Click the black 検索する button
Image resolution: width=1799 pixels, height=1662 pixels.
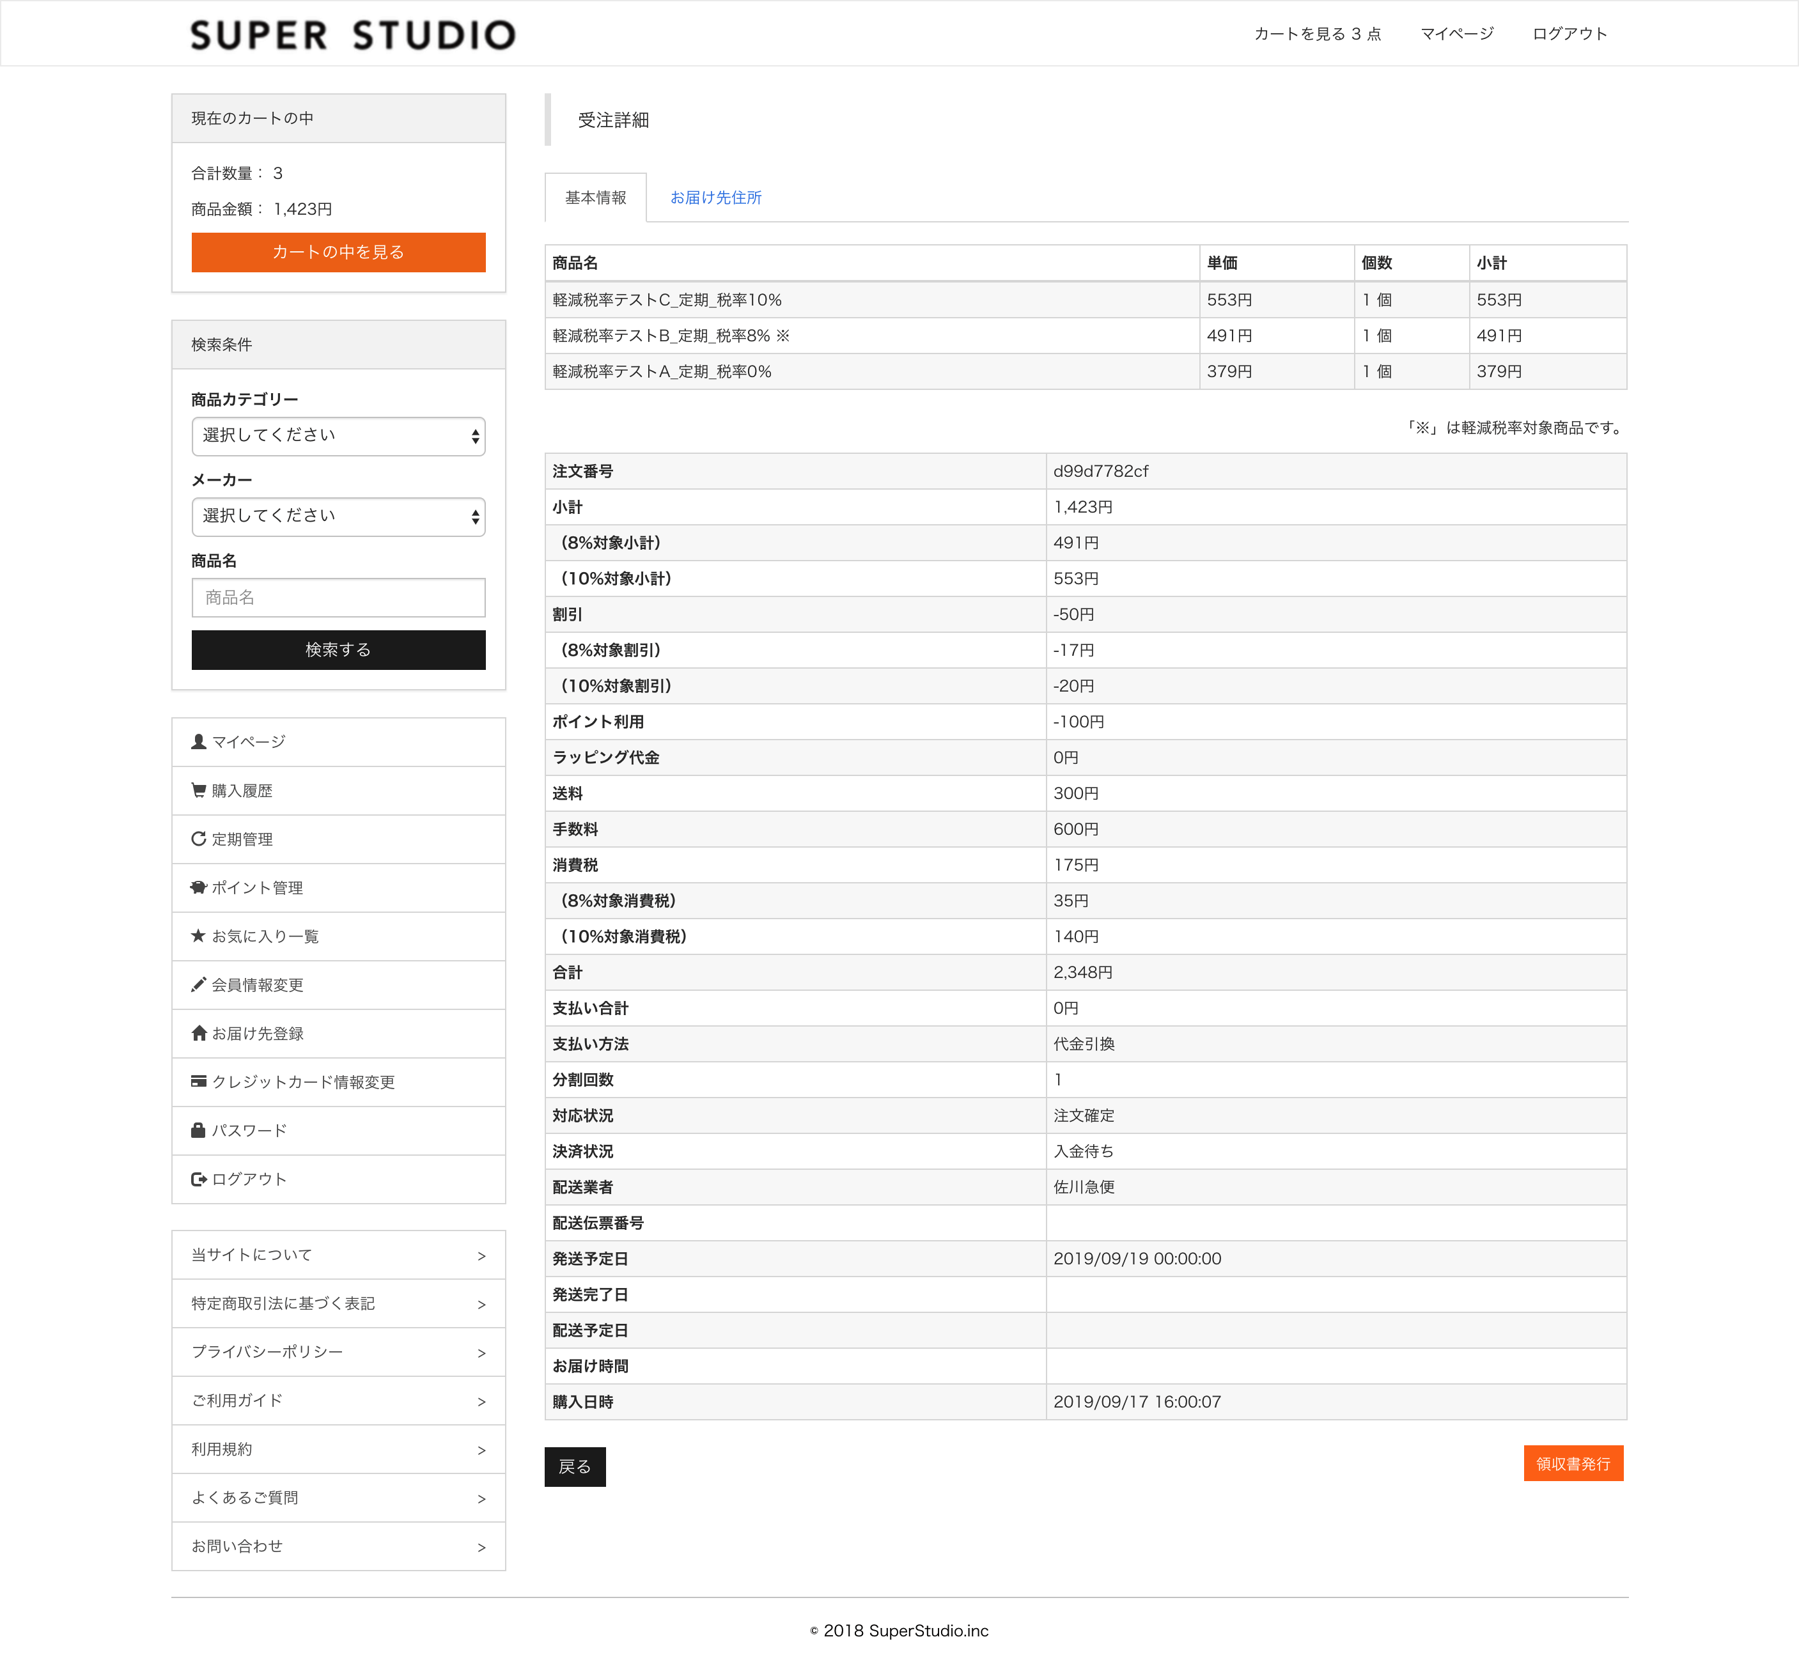[x=338, y=650]
